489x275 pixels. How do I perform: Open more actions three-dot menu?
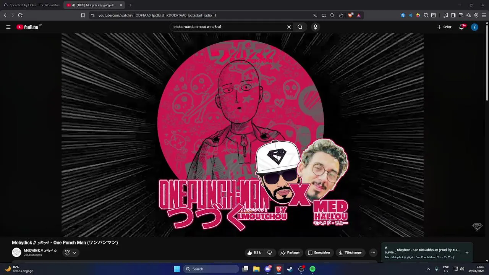[373, 252]
